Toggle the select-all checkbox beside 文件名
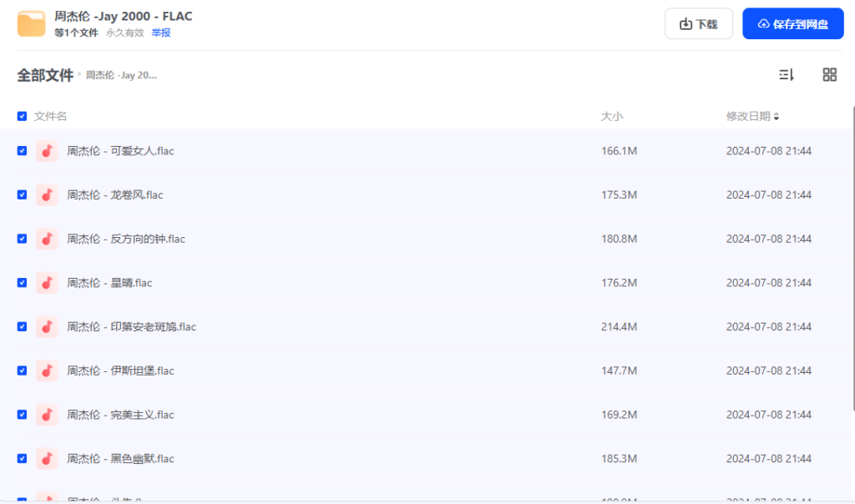 click(x=22, y=116)
